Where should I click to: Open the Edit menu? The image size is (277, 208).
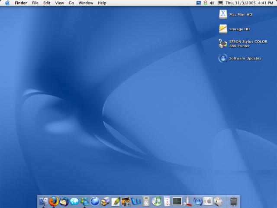[x=47, y=3]
